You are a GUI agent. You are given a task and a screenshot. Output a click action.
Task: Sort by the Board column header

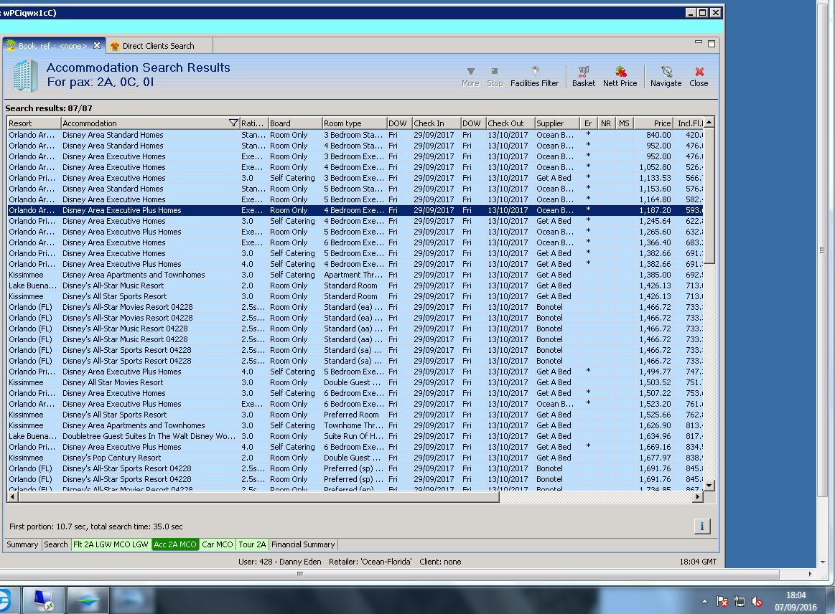click(295, 123)
